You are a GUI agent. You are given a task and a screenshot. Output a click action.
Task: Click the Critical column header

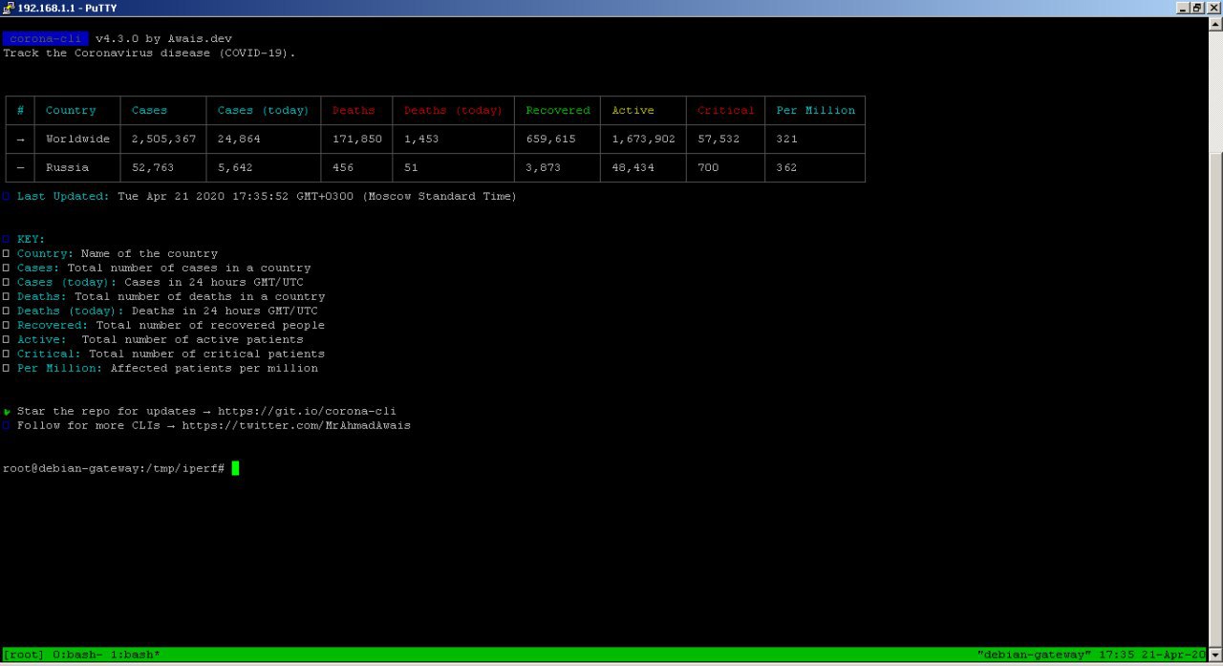click(x=725, y=111)
